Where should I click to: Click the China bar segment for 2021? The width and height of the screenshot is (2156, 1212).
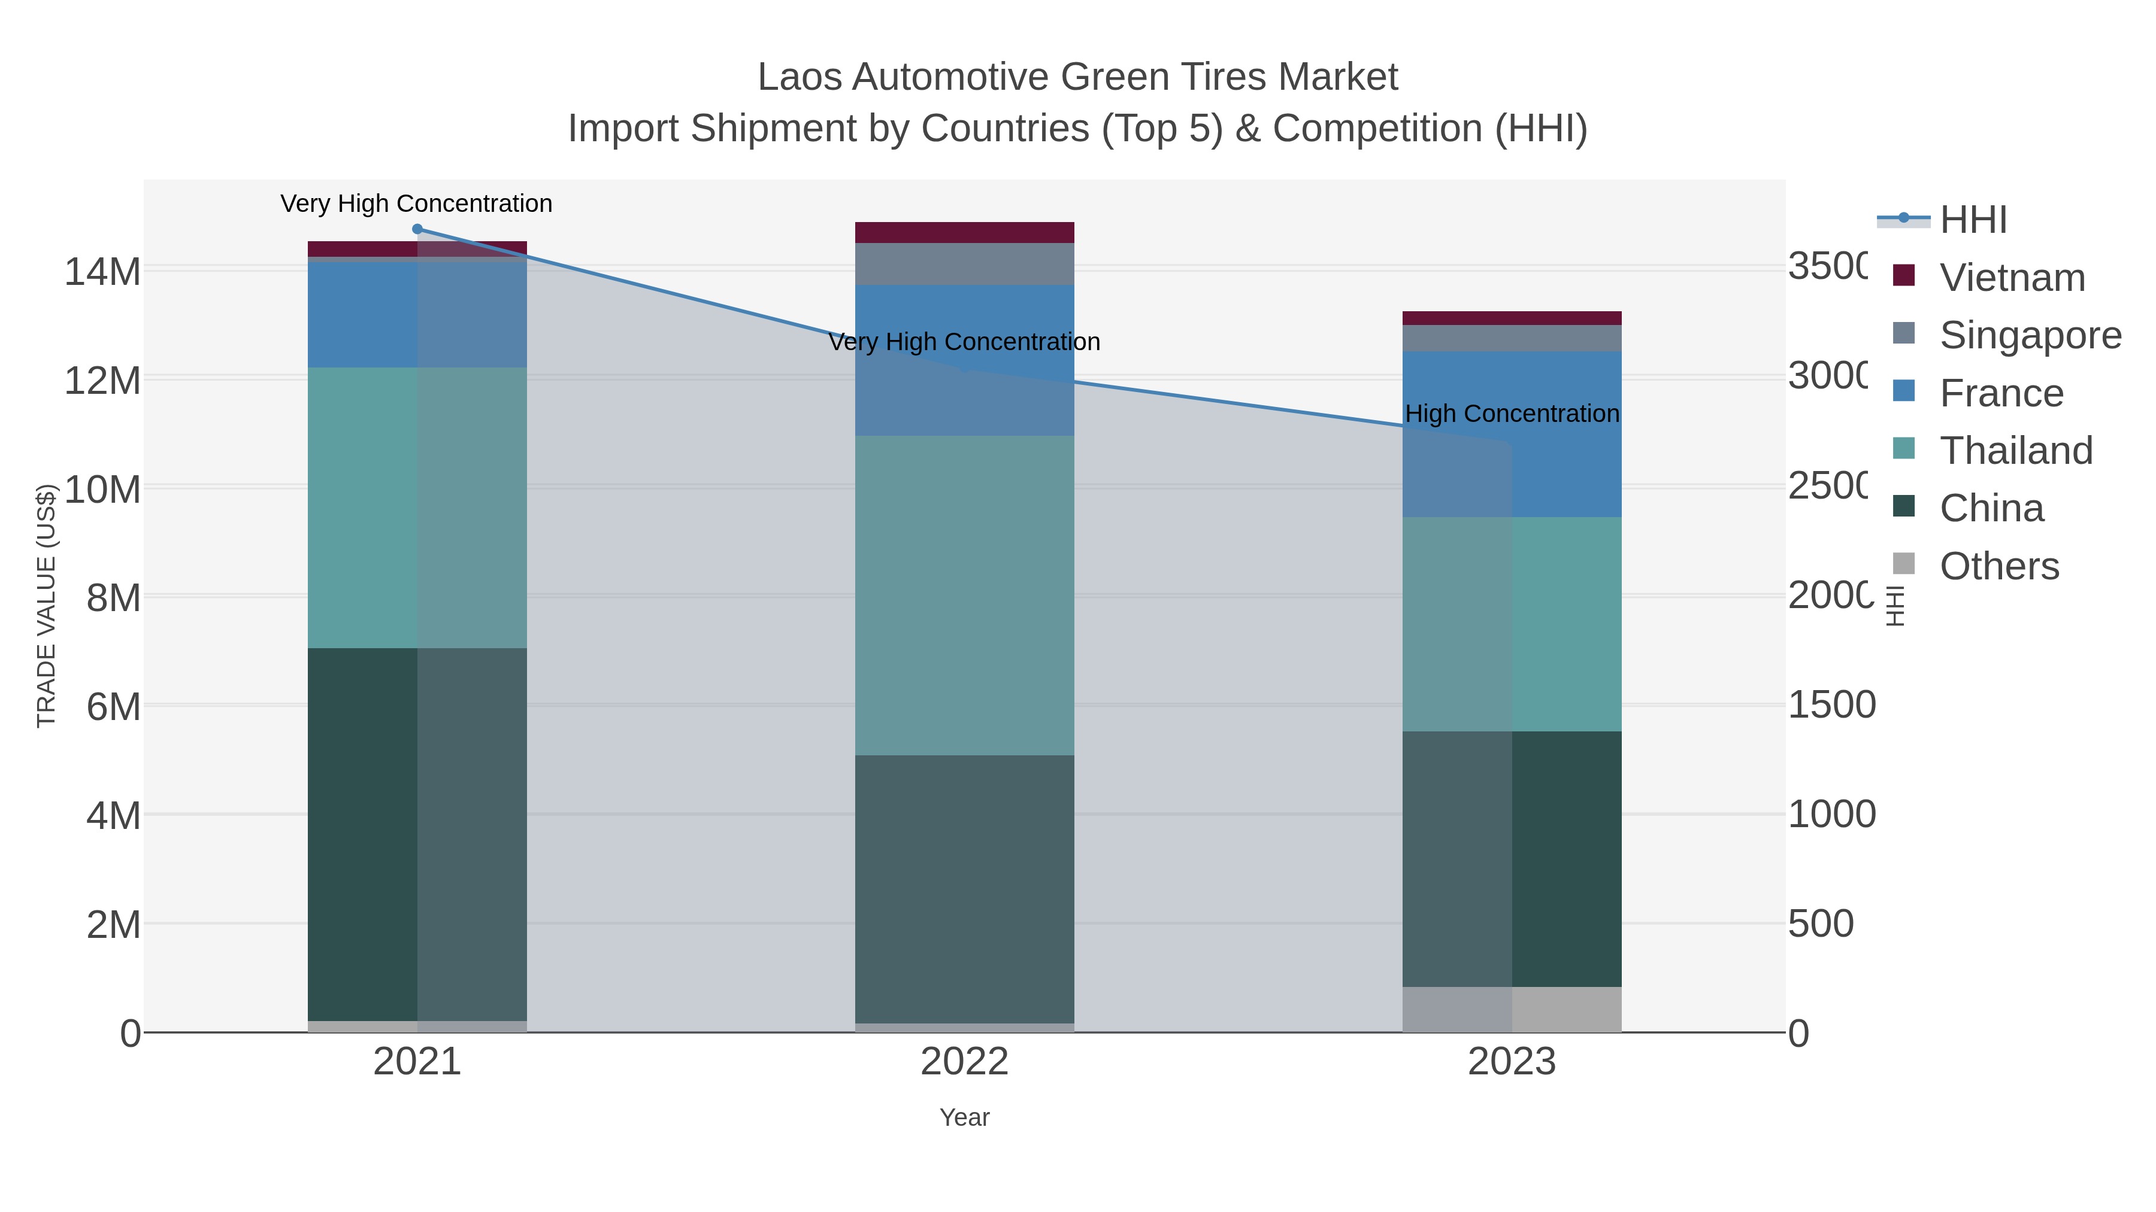pos(417,835)
